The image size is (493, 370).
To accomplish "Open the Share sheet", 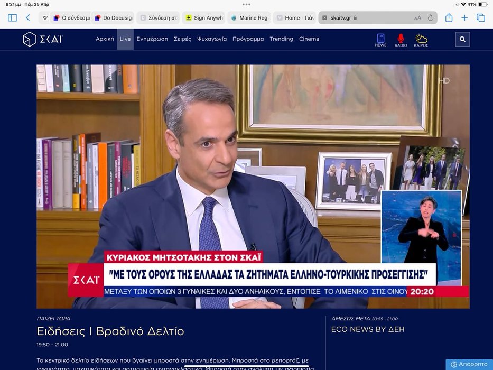I will 449,17.
